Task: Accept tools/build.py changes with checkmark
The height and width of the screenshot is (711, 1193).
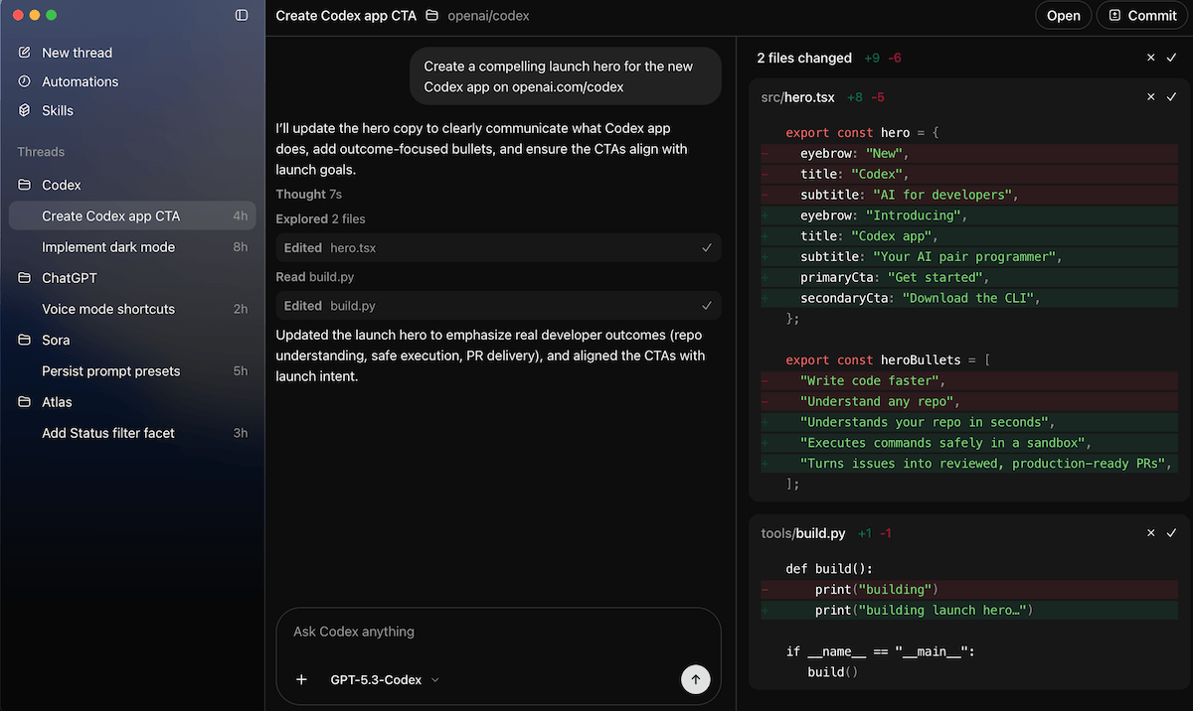Action: tap(1171, 533)
